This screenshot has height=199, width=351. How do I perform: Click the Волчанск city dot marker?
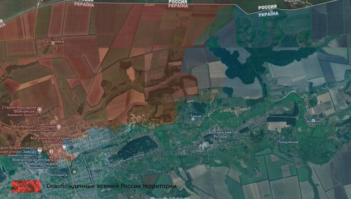click(x=74, y=172)
